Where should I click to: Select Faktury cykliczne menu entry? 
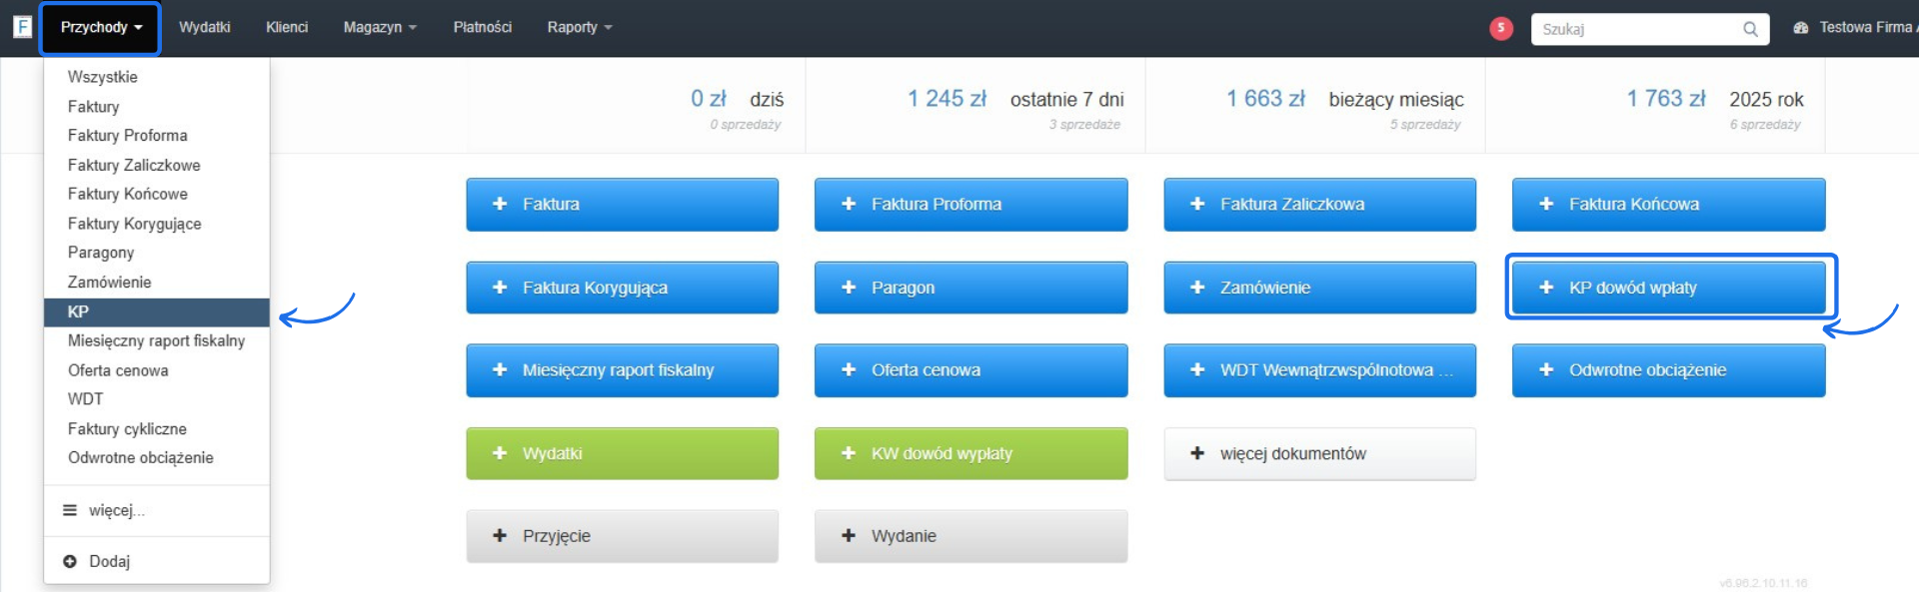[x=157, y=429]
